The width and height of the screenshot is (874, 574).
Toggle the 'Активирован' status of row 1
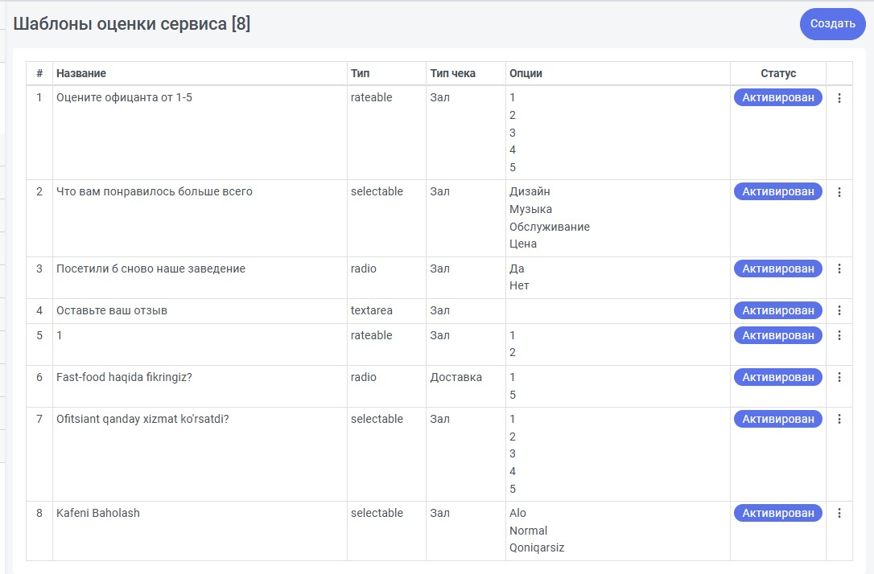point(777,97)
